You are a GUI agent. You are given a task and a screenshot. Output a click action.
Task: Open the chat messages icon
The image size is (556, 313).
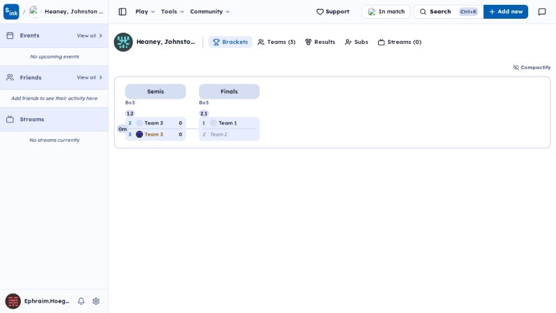[542, 12]
